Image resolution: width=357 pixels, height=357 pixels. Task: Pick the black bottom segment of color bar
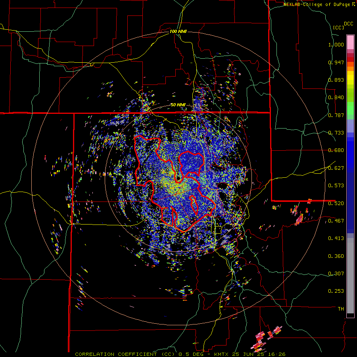click(350, 316)
